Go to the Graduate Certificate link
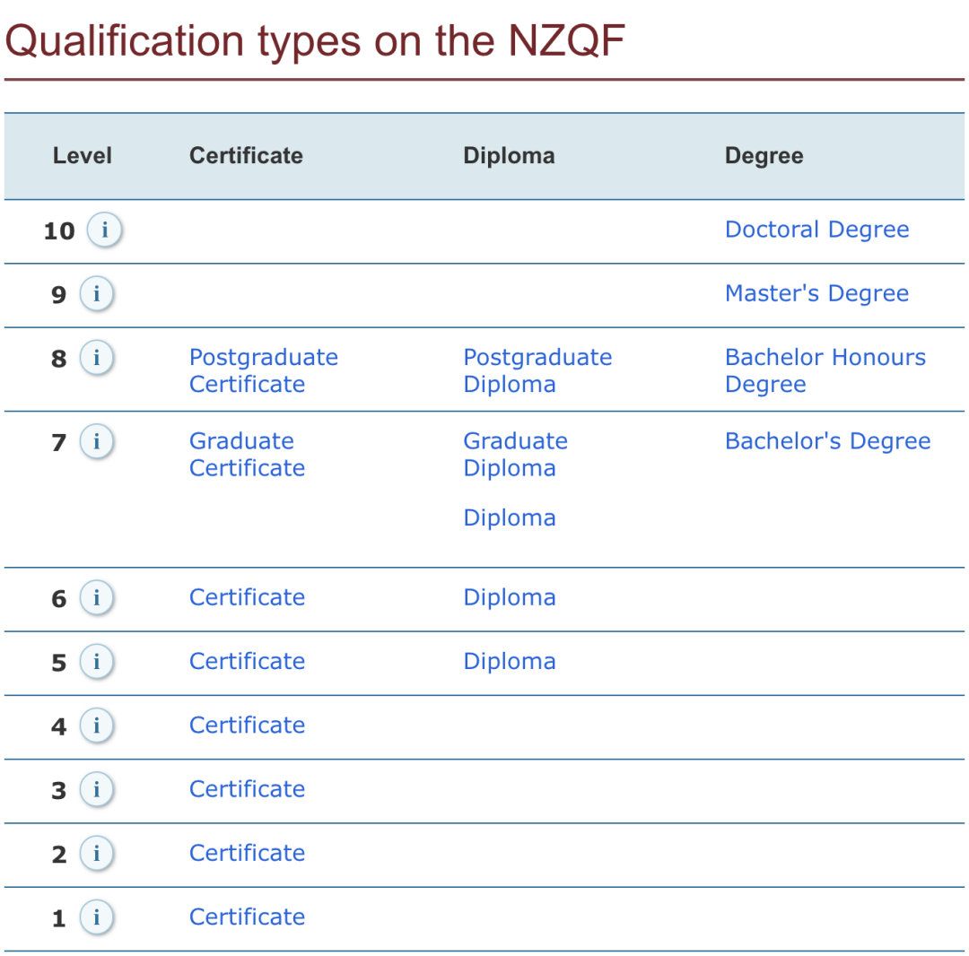 247,454
